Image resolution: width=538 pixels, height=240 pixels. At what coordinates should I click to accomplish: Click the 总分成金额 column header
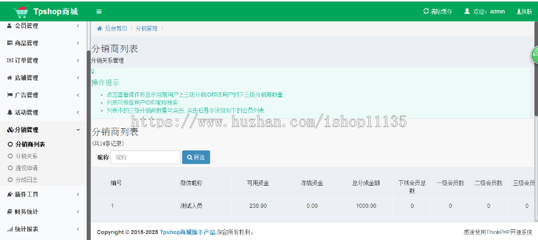point(366,183)
